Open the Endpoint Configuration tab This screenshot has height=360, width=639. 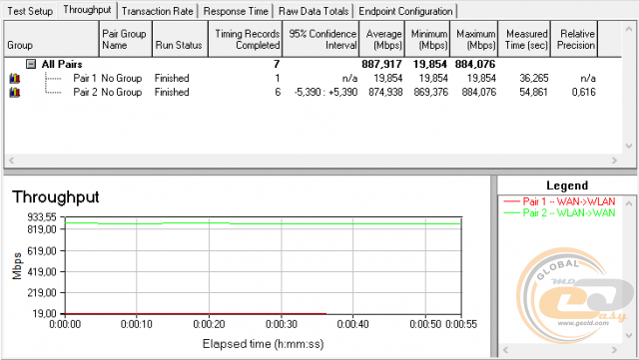point(405,11)
